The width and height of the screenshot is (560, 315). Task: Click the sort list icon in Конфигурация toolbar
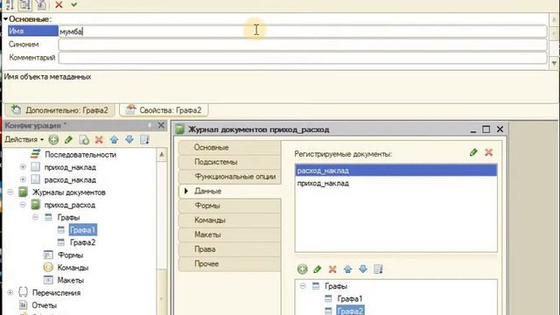144,140
